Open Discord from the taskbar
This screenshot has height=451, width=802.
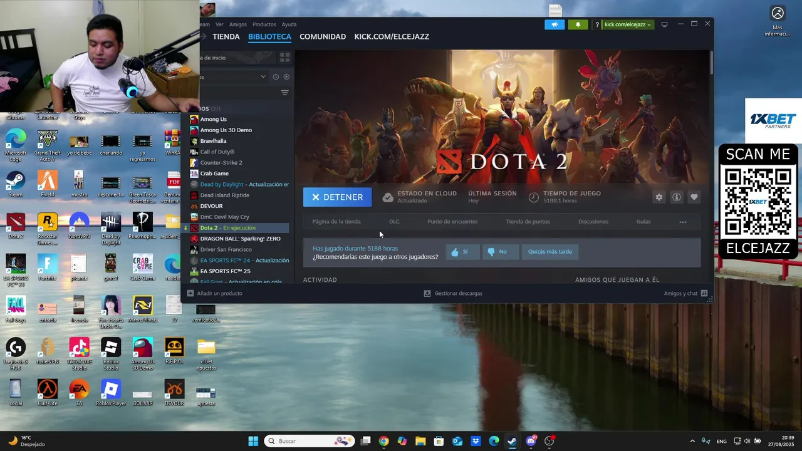[x=531, y=441]
